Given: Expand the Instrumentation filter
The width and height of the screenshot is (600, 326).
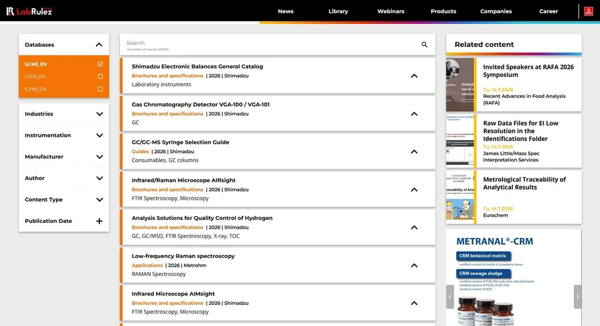Looking at the screenshot, I should click(x=99, y=136).
